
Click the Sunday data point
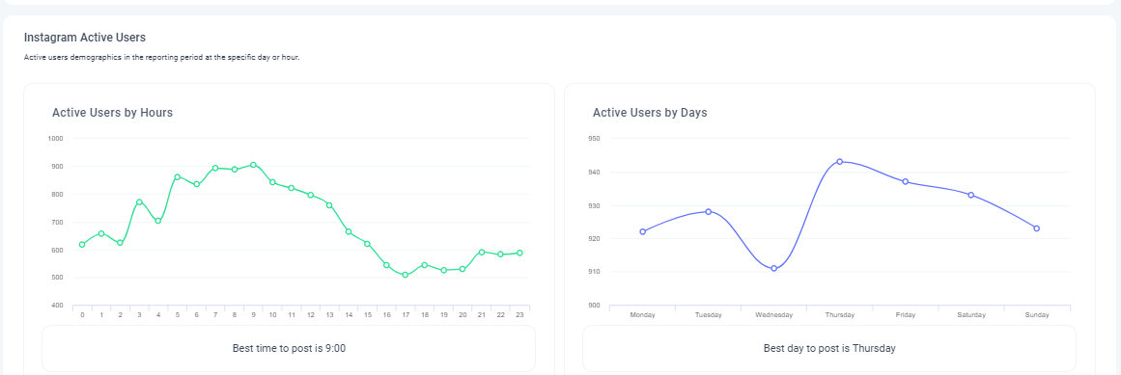(x=1037, y=228)
